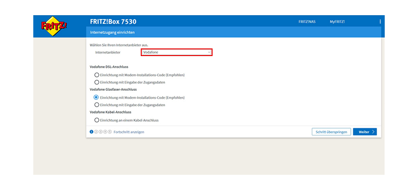Click the FRITZ! logo
The height and width of the screenshot is (190, 418).
point(54,26)
